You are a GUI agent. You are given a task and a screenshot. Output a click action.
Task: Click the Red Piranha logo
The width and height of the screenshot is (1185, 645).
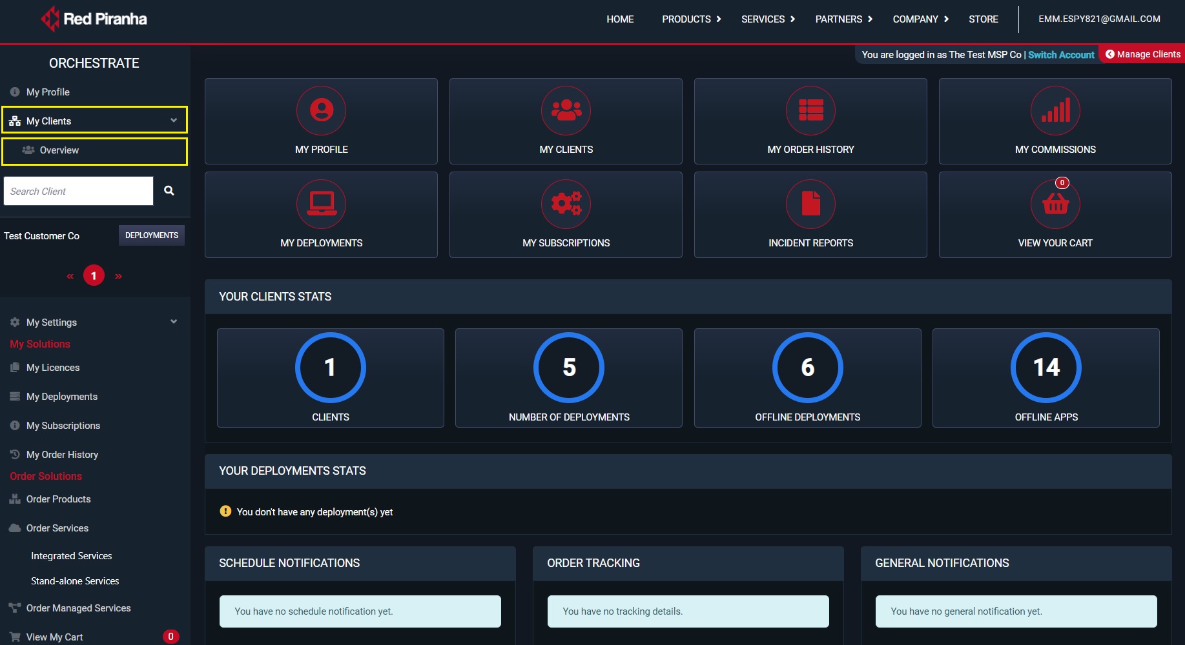click(94, 19)
